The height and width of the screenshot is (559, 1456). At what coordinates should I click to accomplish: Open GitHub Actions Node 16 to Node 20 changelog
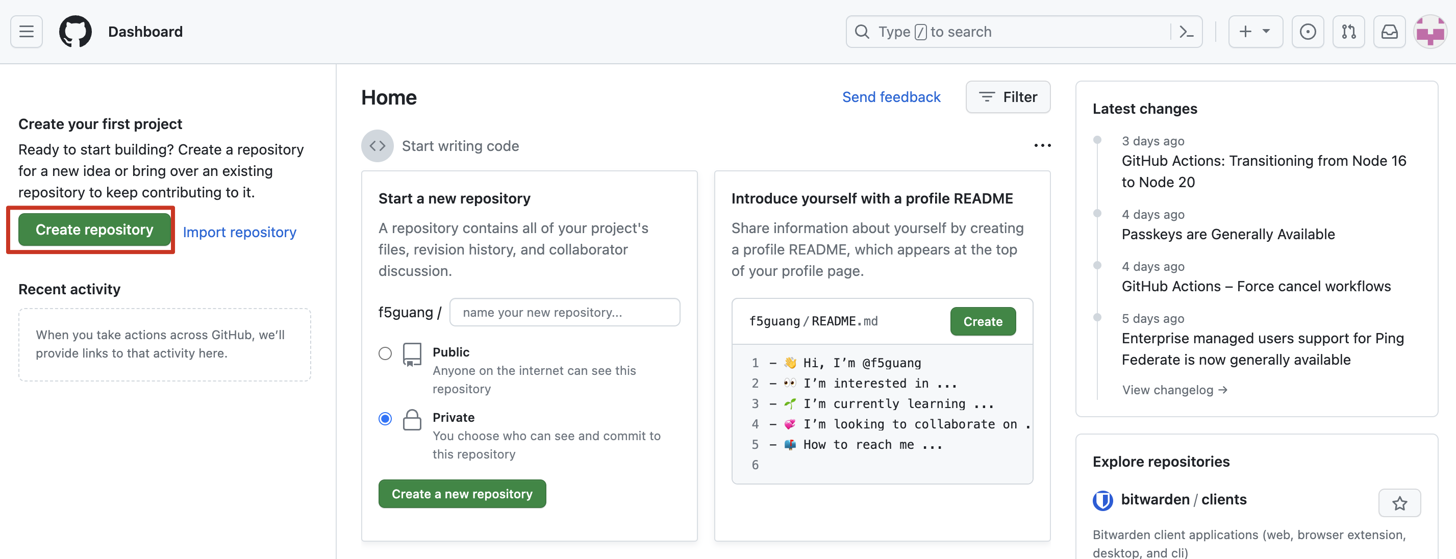click(x=1263, y=171)
